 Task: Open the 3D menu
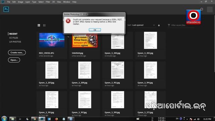[53, 2]
